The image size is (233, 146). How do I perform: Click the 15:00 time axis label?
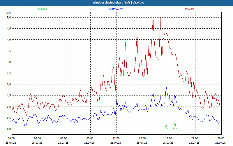tap(143, 138)
